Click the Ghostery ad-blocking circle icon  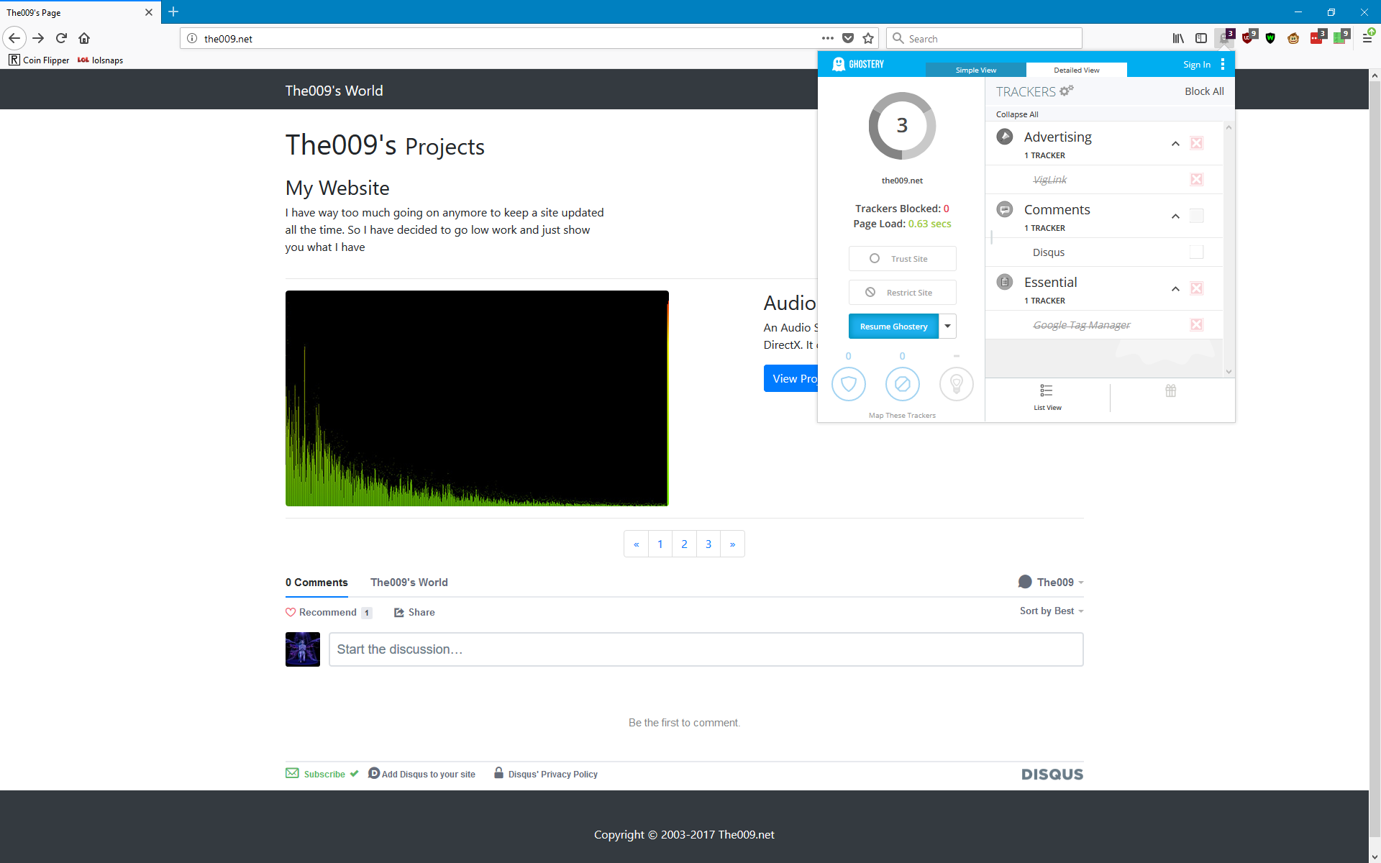(902, 384)
